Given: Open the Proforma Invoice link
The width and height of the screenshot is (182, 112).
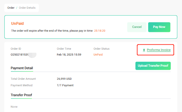Looking at the screenshot, I should (159, 50).
